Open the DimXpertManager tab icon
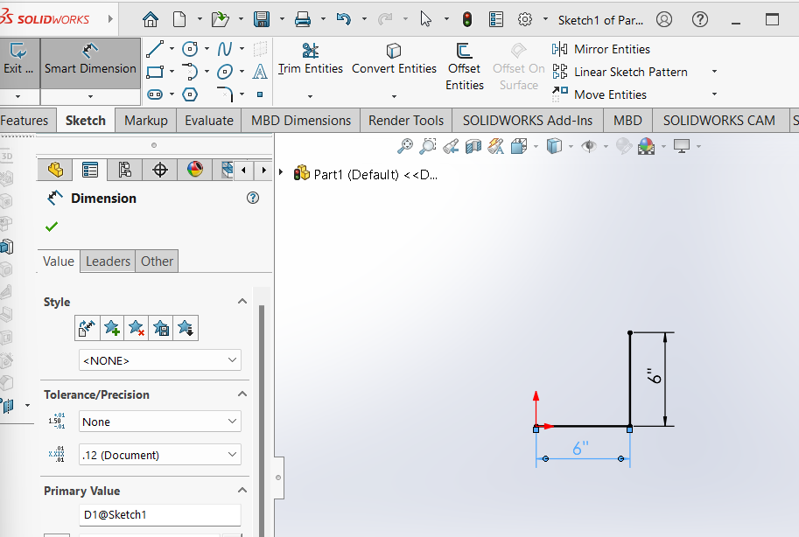799x537 pixels. [160, 170]
